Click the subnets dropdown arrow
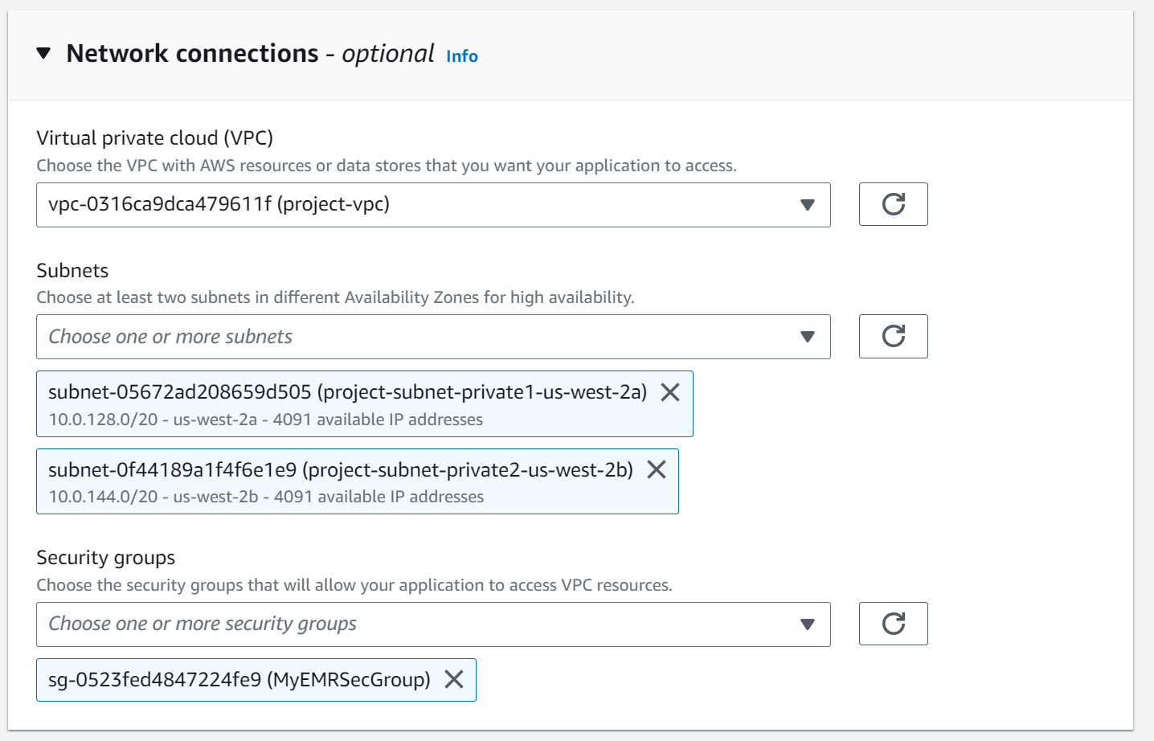 [808, 337]
